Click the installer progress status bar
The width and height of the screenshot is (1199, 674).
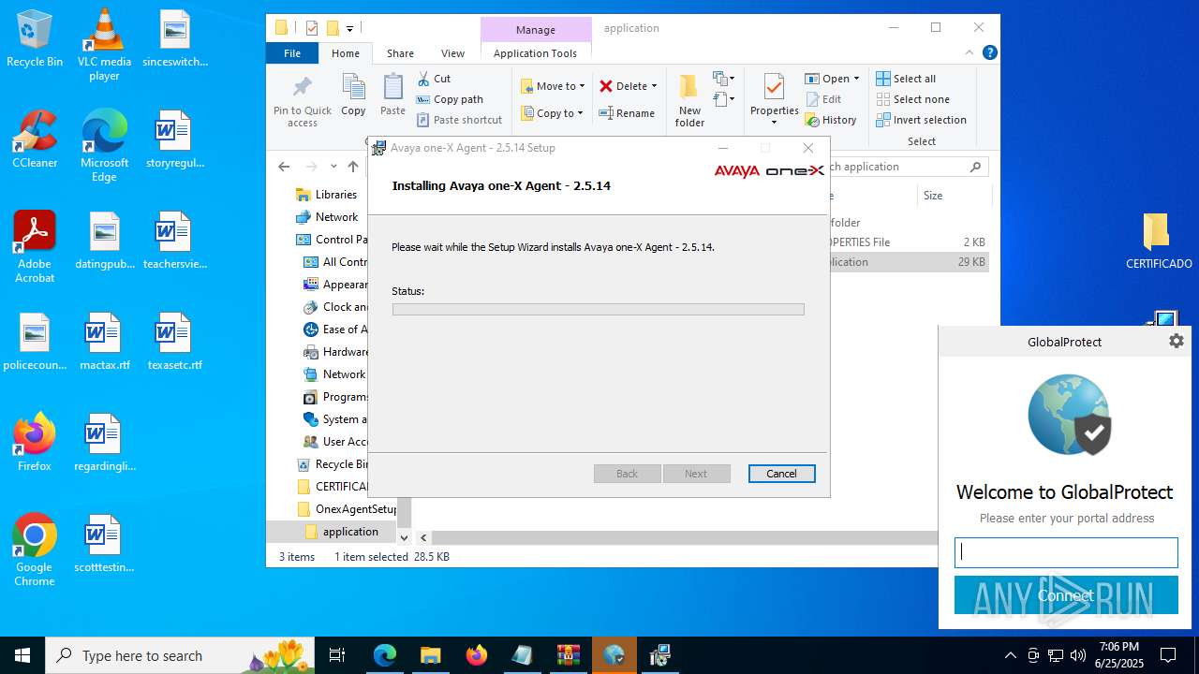[x=598, y=309]
